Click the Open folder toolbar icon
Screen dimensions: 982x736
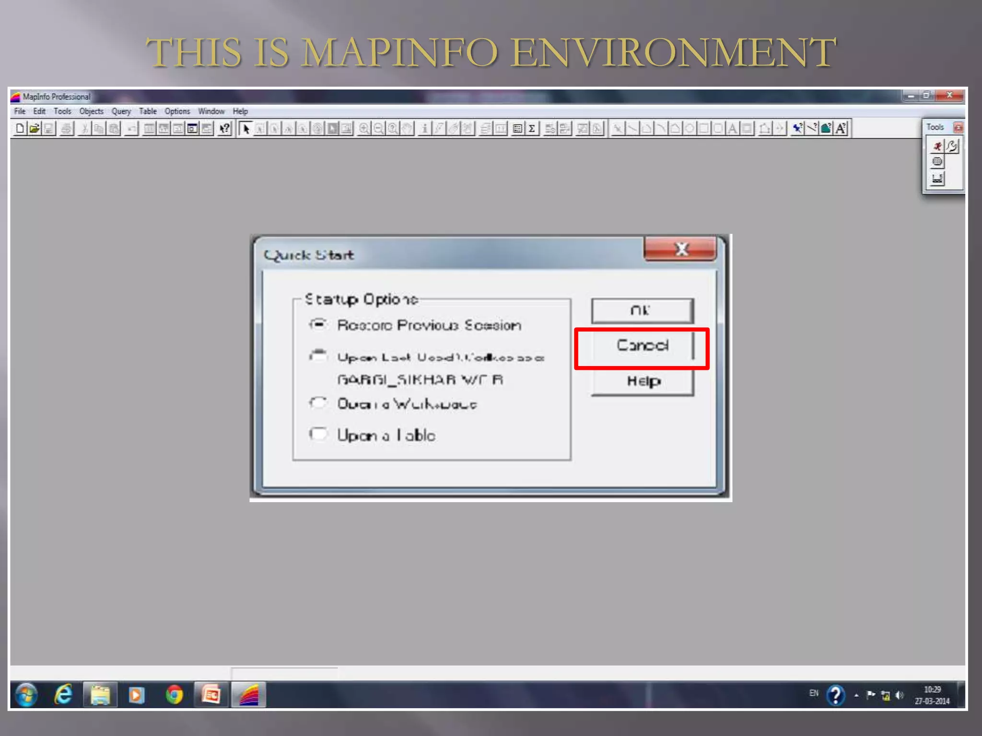(34, 128)
